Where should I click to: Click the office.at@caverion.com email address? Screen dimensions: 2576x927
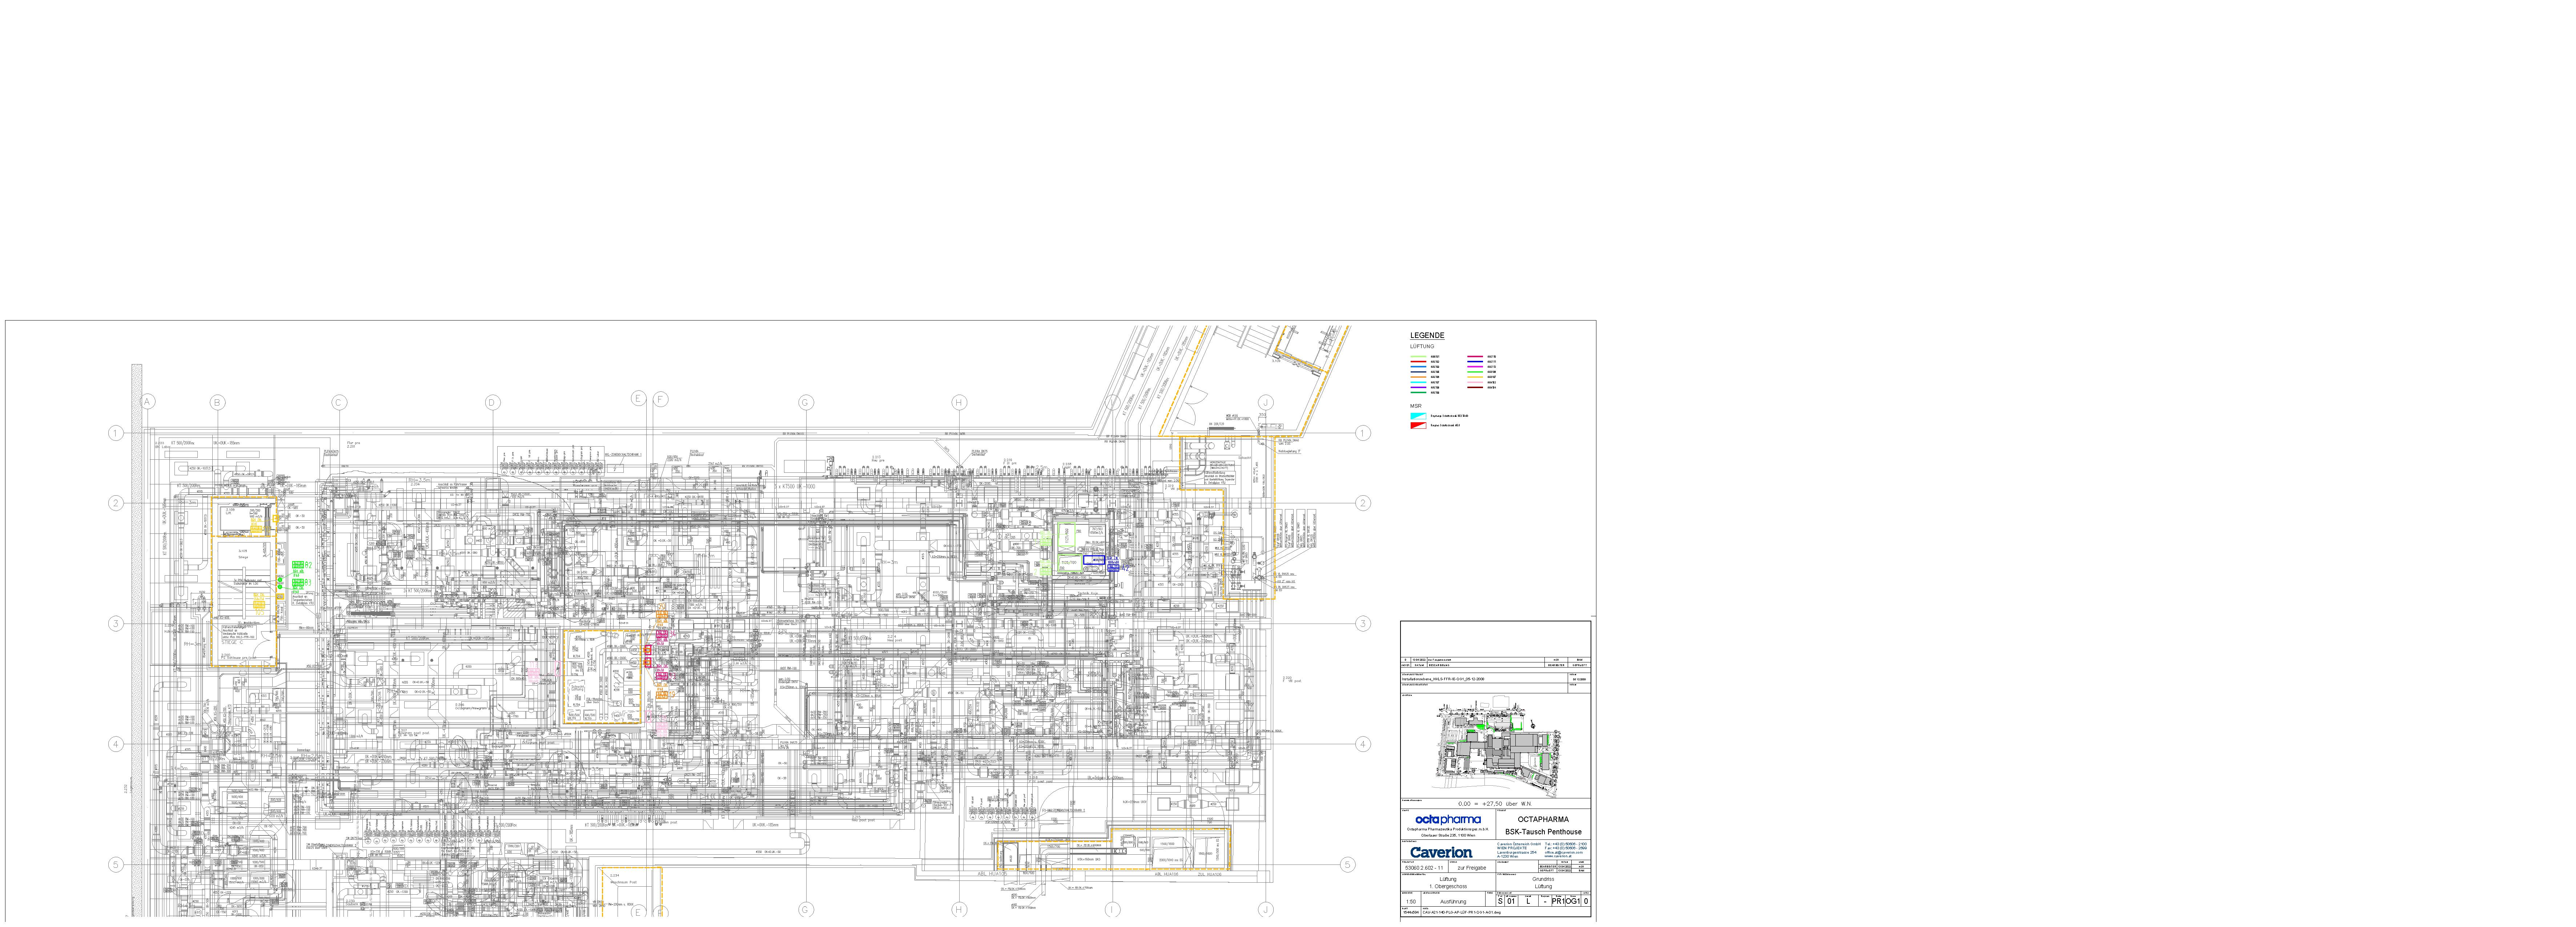point(1564,853)
